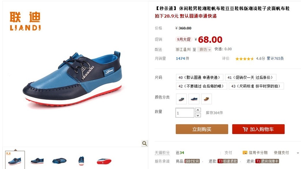Click the LIANDI brand logo

[x=25, y=21]
